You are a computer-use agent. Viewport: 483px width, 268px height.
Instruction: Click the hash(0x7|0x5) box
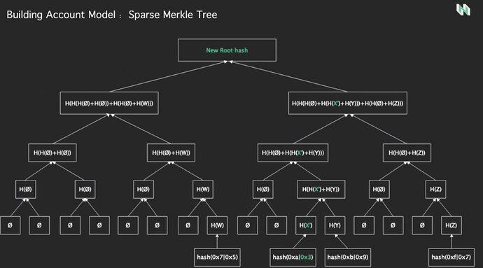click(217, 258)
